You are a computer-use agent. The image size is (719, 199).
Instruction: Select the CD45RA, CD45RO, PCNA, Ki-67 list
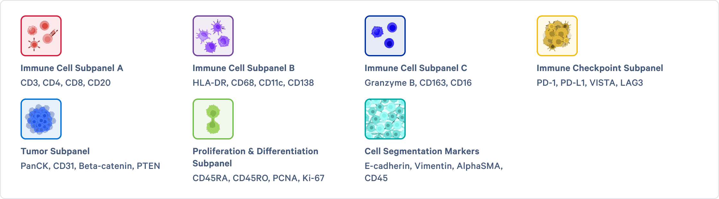click(x=258, y=178)
